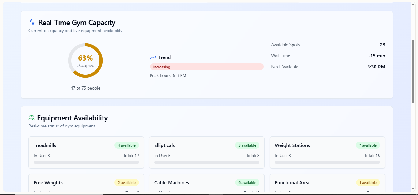Click the Ellipticals usage progress bar
This screenshot has height=195, width=418.
(207, 162)
